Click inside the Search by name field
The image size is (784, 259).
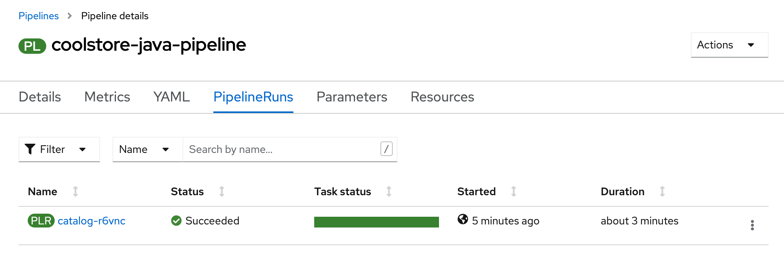point(270,149)
